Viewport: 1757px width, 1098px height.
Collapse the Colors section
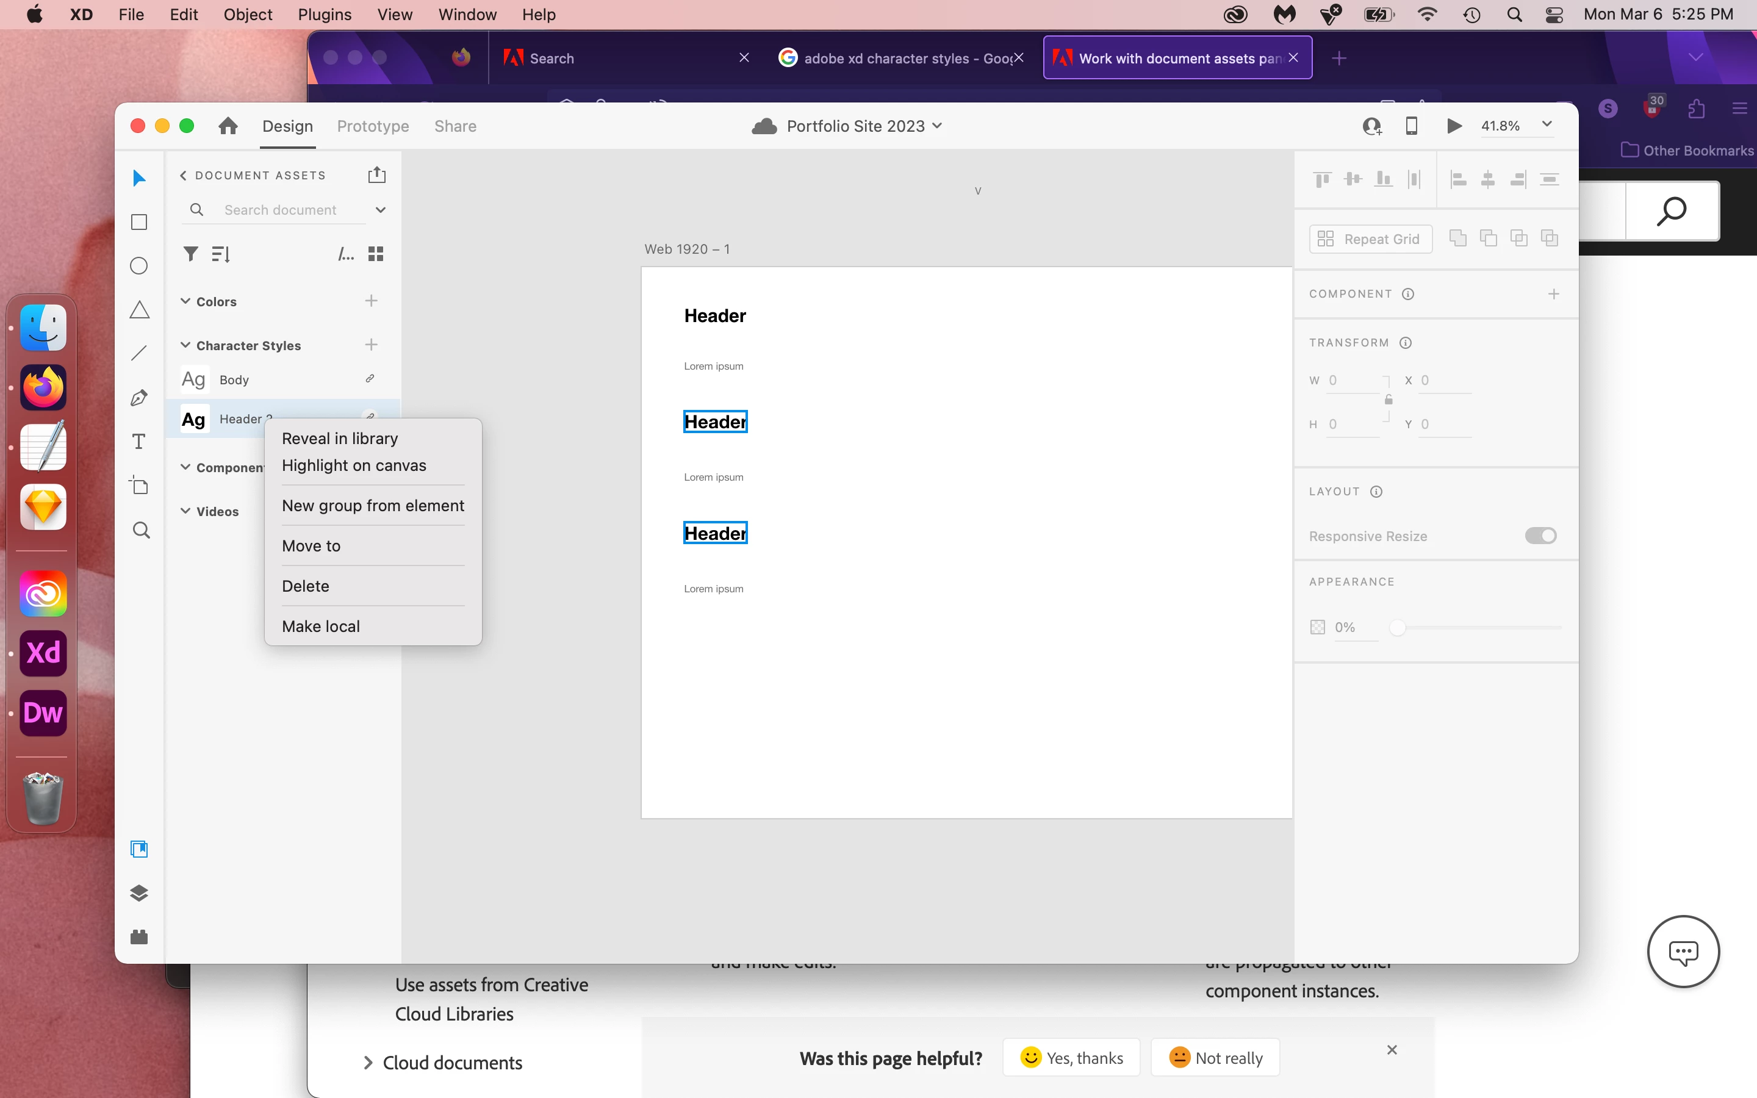click(x=186, y=301)
